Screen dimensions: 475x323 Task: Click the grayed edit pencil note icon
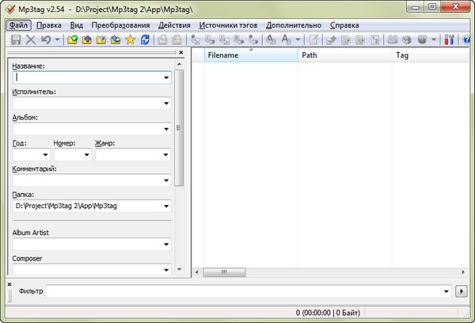point(313,40)
